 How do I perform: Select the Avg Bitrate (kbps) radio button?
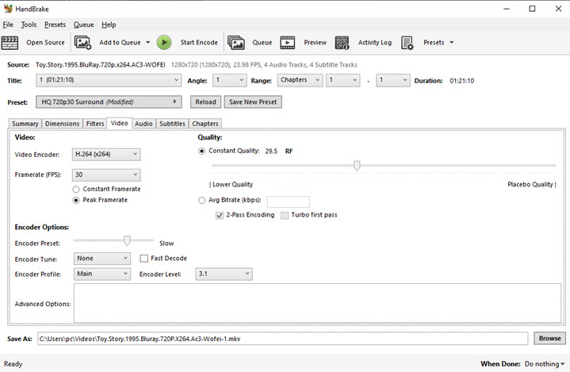coord(201,201)
